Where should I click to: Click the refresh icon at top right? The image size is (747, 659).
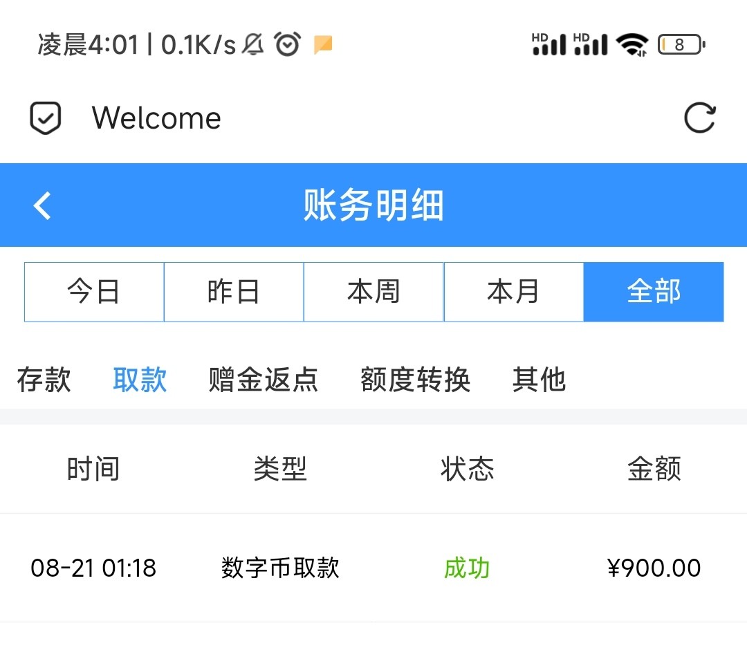(x=699, y=118)
